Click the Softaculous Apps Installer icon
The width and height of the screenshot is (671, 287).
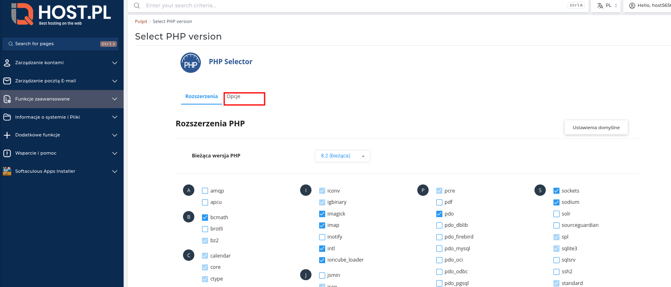click(x=7, y=171)
